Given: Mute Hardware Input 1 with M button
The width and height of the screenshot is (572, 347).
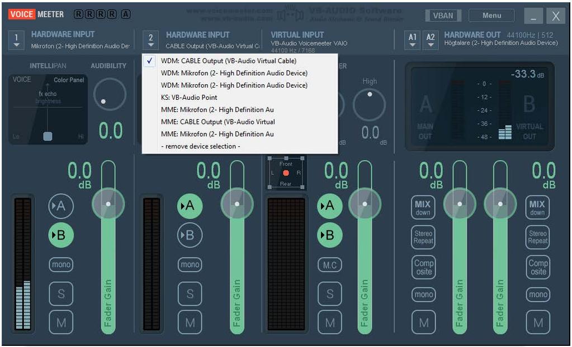Looking at the screenshot, I should pyautogui.click(x=61, y=322).
